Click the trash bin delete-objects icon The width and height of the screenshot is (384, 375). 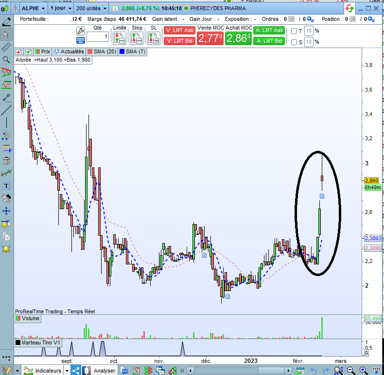tap(6, 161)
